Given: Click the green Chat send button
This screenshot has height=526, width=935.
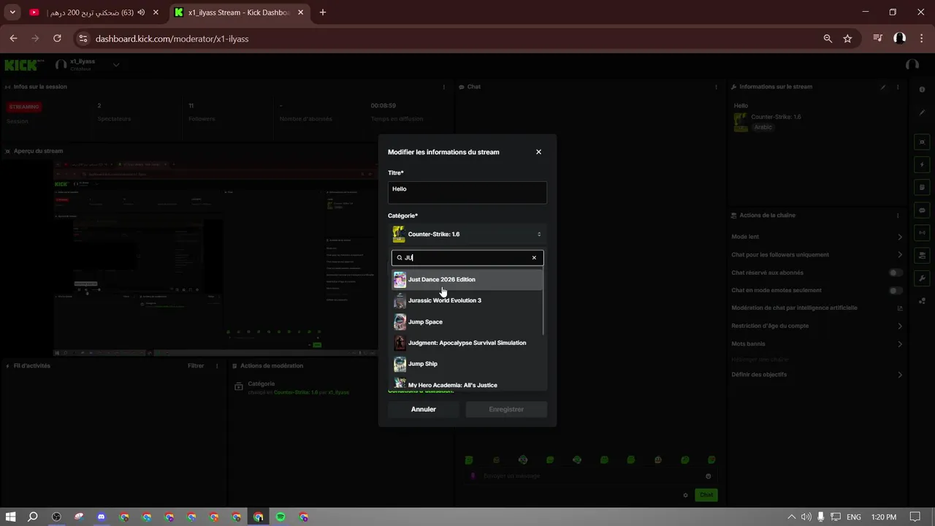Looking at the screenshot, I should (706, 495).
